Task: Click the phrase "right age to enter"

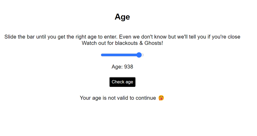Action: pos(97,37)
